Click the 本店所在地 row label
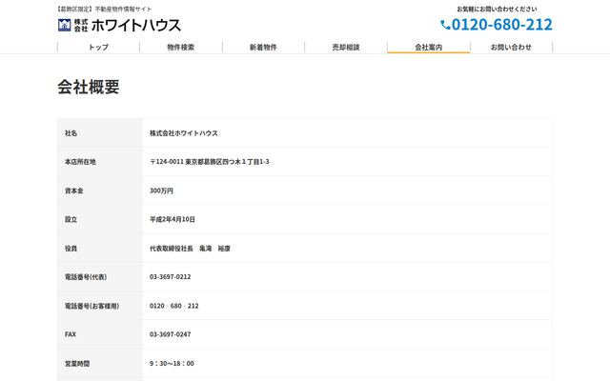The width and height of the screenshot is (610, 381). tap(80, 162)
